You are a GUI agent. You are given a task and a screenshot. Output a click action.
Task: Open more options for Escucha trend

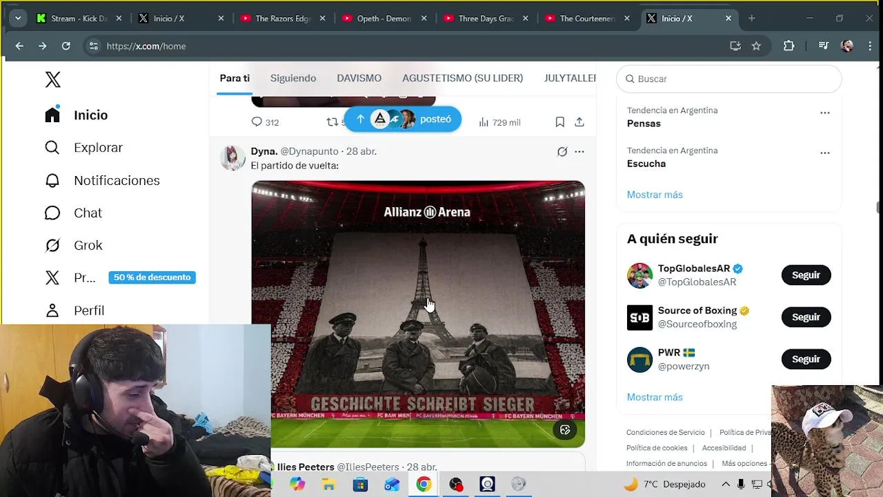click(x=825, y=153)
